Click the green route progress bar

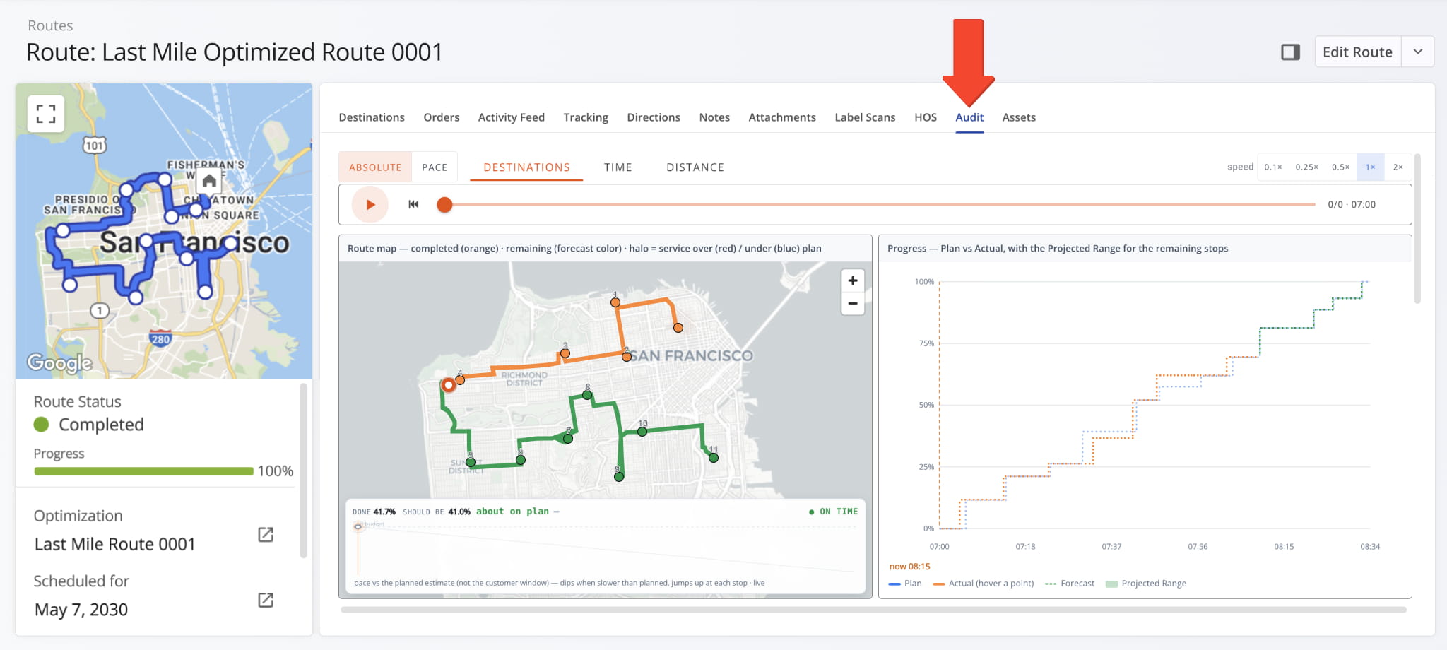143,471
